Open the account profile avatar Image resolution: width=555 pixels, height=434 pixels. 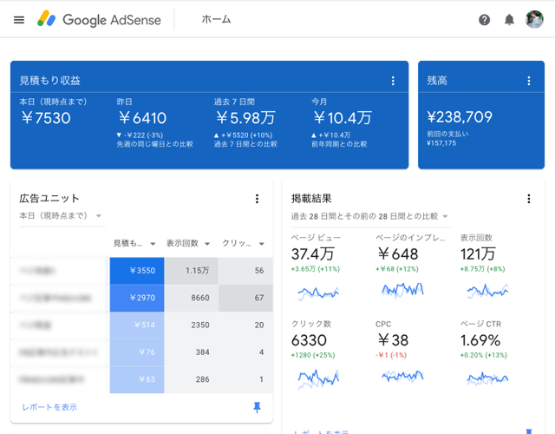534,19
